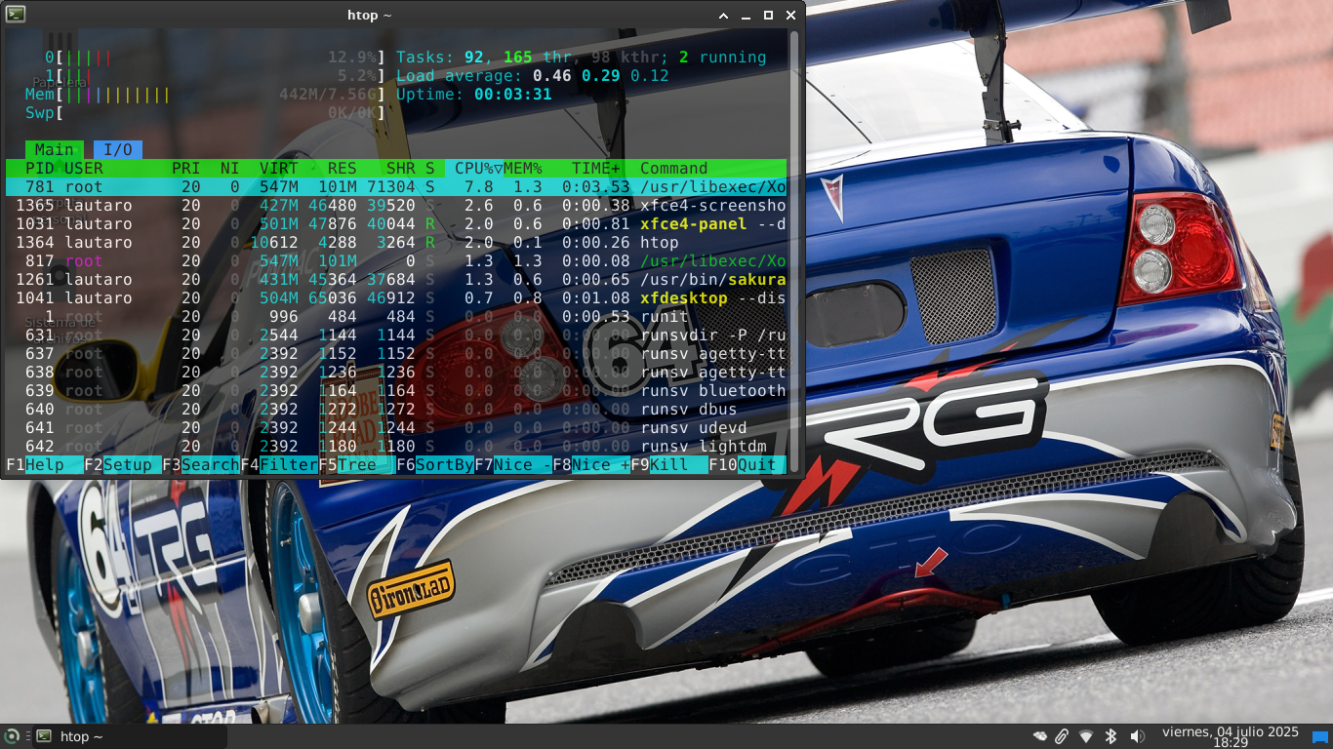The height and width of the screenshot is (749, 1333).
Task: Sort by the USER column header
Action: coord(84,169)
